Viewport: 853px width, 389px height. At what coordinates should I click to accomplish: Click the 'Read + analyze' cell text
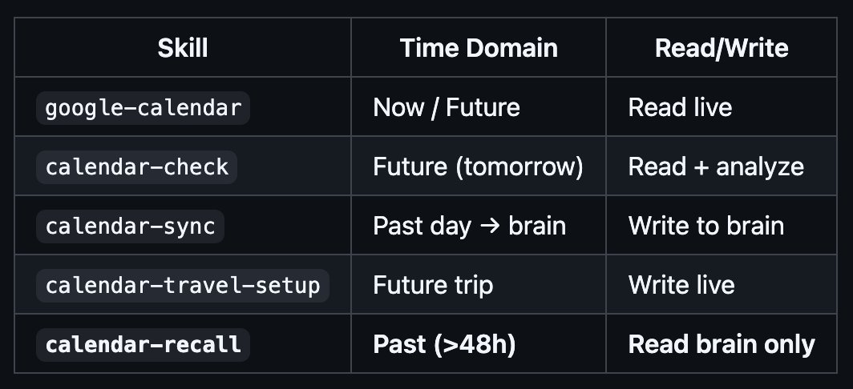pyautogui.click(x=716, y=166)
